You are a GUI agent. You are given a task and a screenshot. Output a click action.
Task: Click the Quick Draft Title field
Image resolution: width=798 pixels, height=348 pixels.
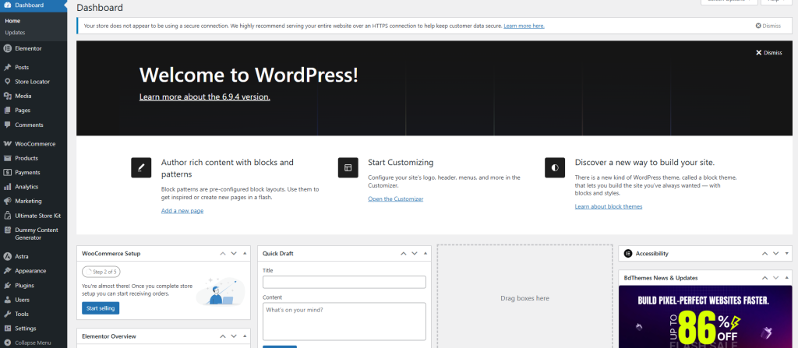[344, 283]
